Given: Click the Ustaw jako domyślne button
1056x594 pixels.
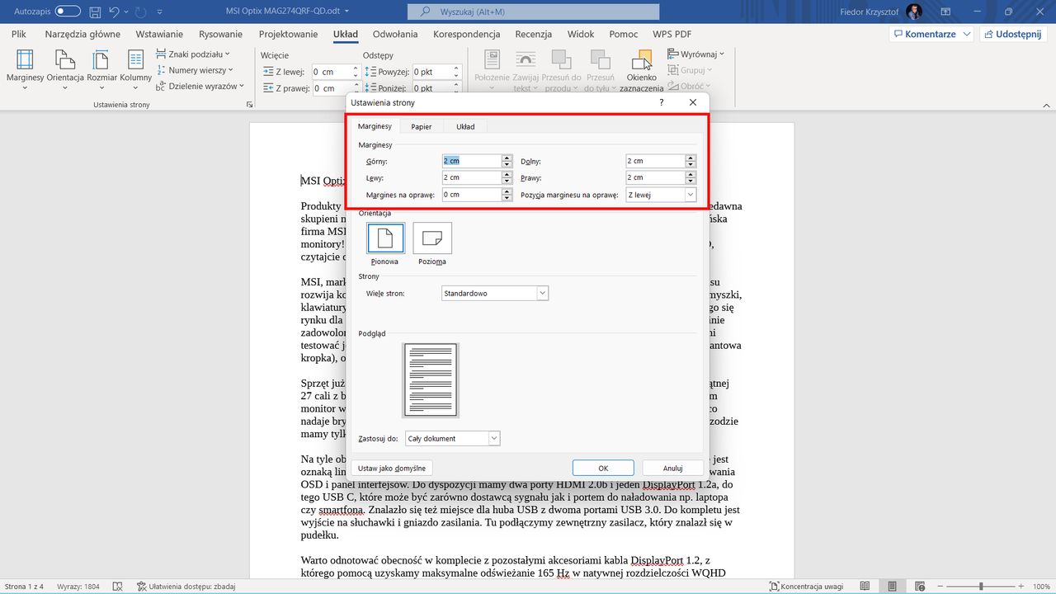Looking at the screenshot, I should [391, 468].
